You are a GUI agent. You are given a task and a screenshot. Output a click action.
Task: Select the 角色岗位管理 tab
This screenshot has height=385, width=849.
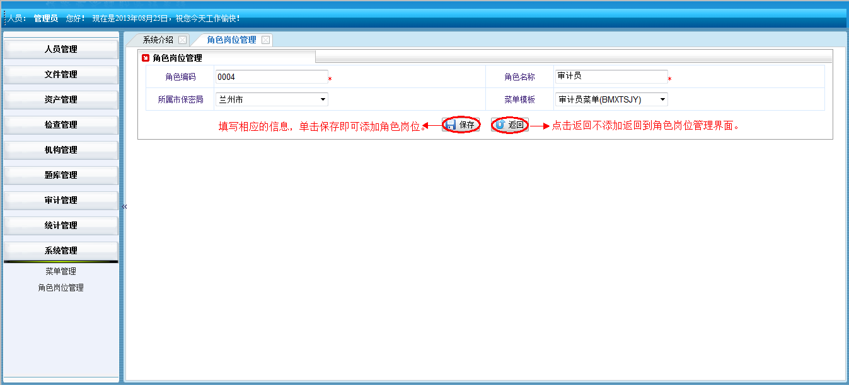pos(231,40)
